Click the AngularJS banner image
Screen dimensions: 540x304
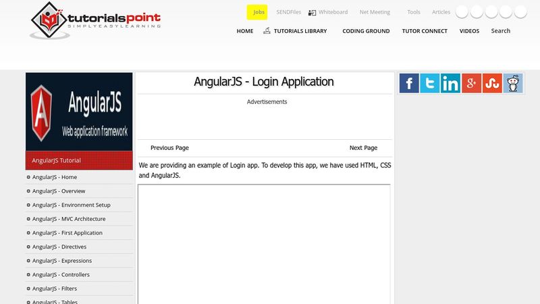pyautogui.click(x=79, y=111)
